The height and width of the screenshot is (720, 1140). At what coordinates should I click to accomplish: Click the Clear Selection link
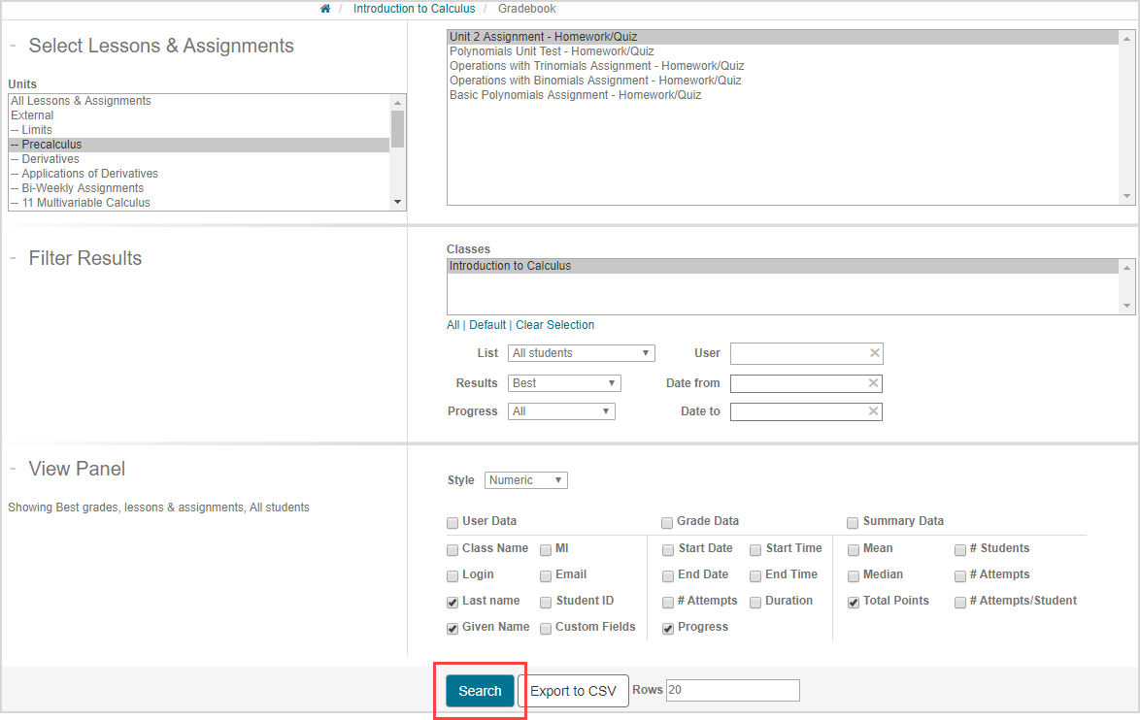point(554,325)
